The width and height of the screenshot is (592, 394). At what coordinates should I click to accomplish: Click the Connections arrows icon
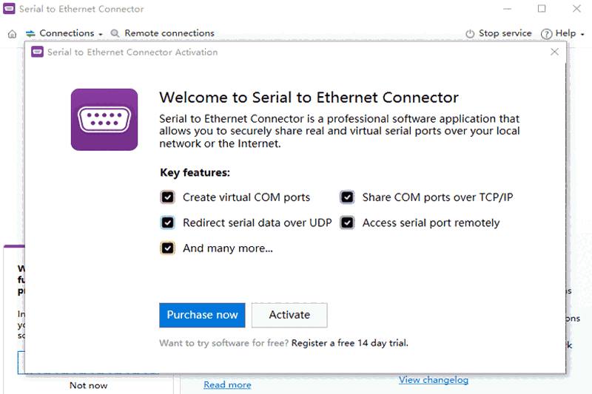(30, 34)
